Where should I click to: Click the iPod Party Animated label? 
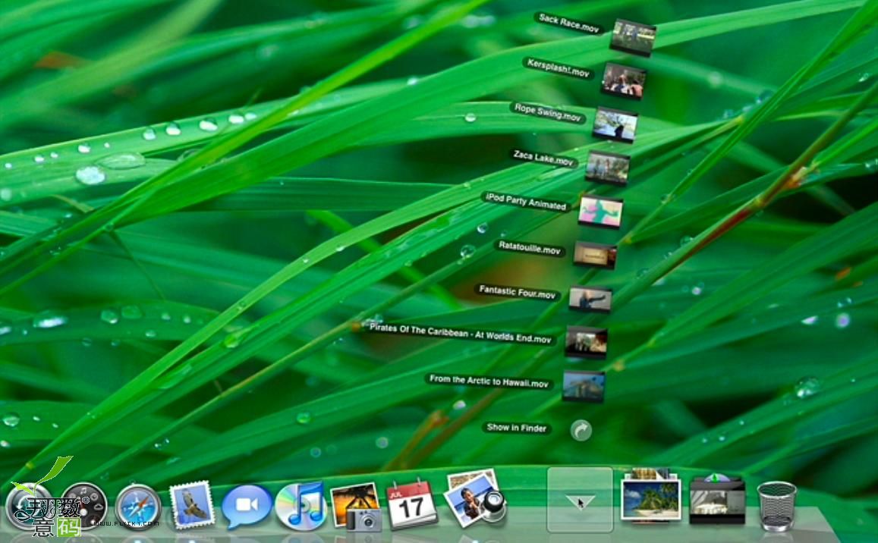[x=525, y=202]
